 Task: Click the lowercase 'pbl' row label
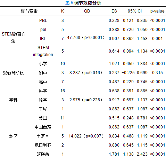43,30
